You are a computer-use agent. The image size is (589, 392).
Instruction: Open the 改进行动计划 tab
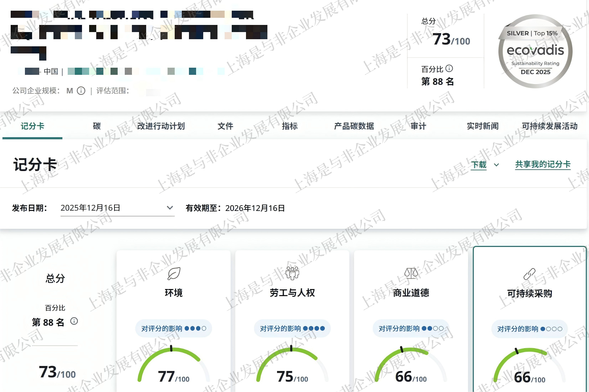161,126
